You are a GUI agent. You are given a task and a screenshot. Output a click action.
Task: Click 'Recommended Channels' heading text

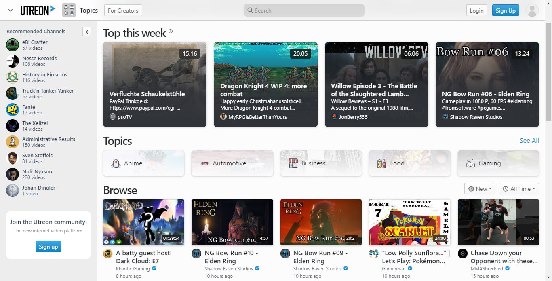(x=36, y=31)
